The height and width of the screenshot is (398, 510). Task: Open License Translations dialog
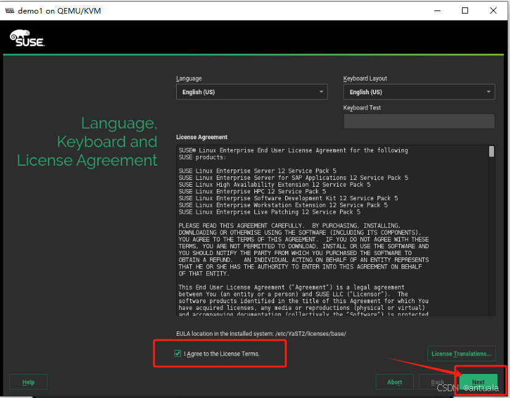click(461, 354)
